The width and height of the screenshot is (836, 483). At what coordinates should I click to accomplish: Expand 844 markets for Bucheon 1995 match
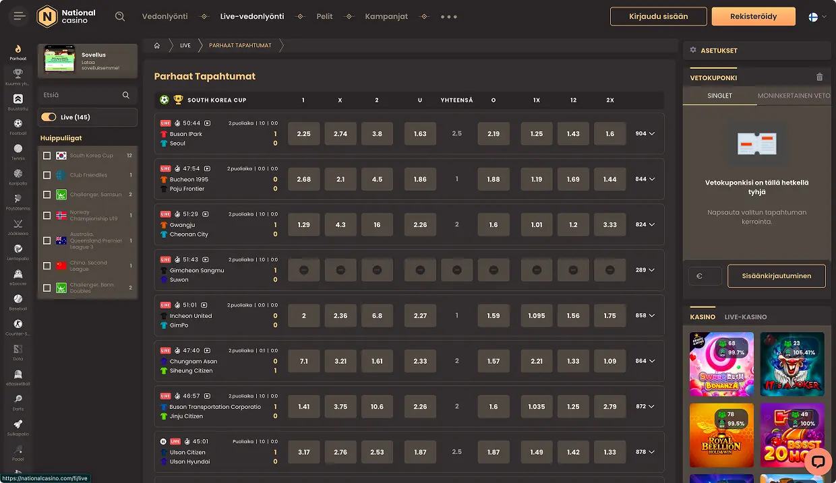click(x=645, y=179)
